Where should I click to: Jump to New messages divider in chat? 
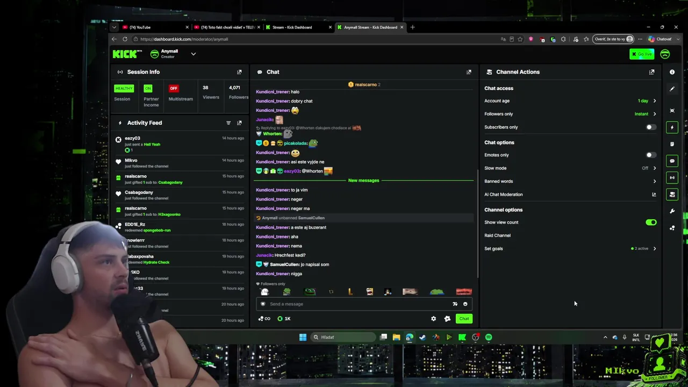coord(363,181)
